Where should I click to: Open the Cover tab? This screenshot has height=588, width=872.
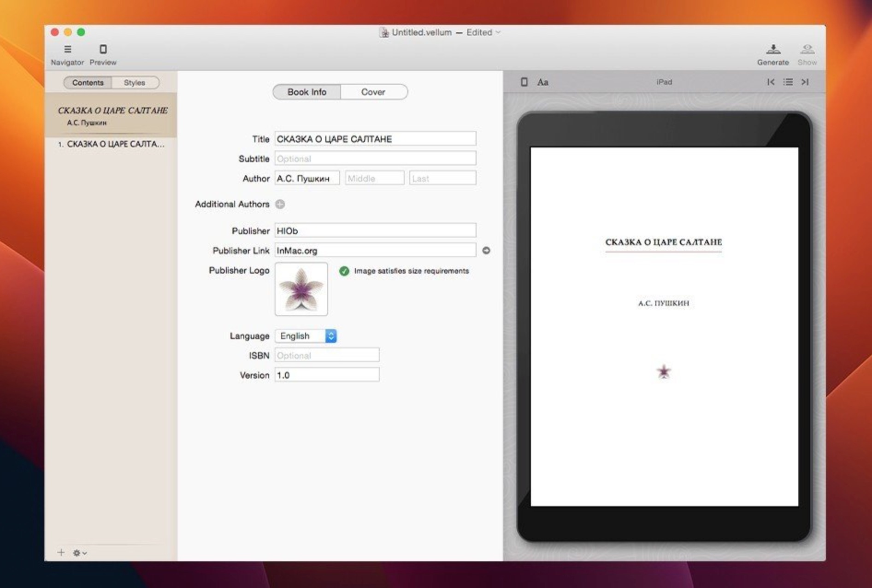coord(373,92)
